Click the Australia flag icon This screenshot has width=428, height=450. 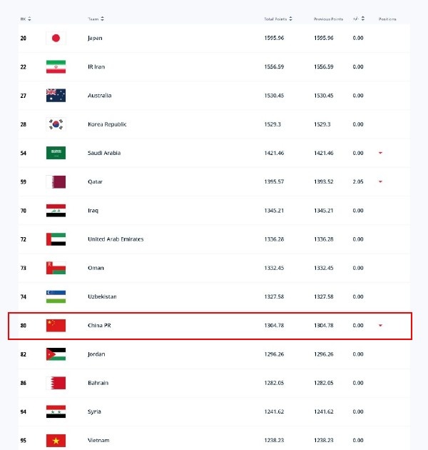[x=56, y=96]
